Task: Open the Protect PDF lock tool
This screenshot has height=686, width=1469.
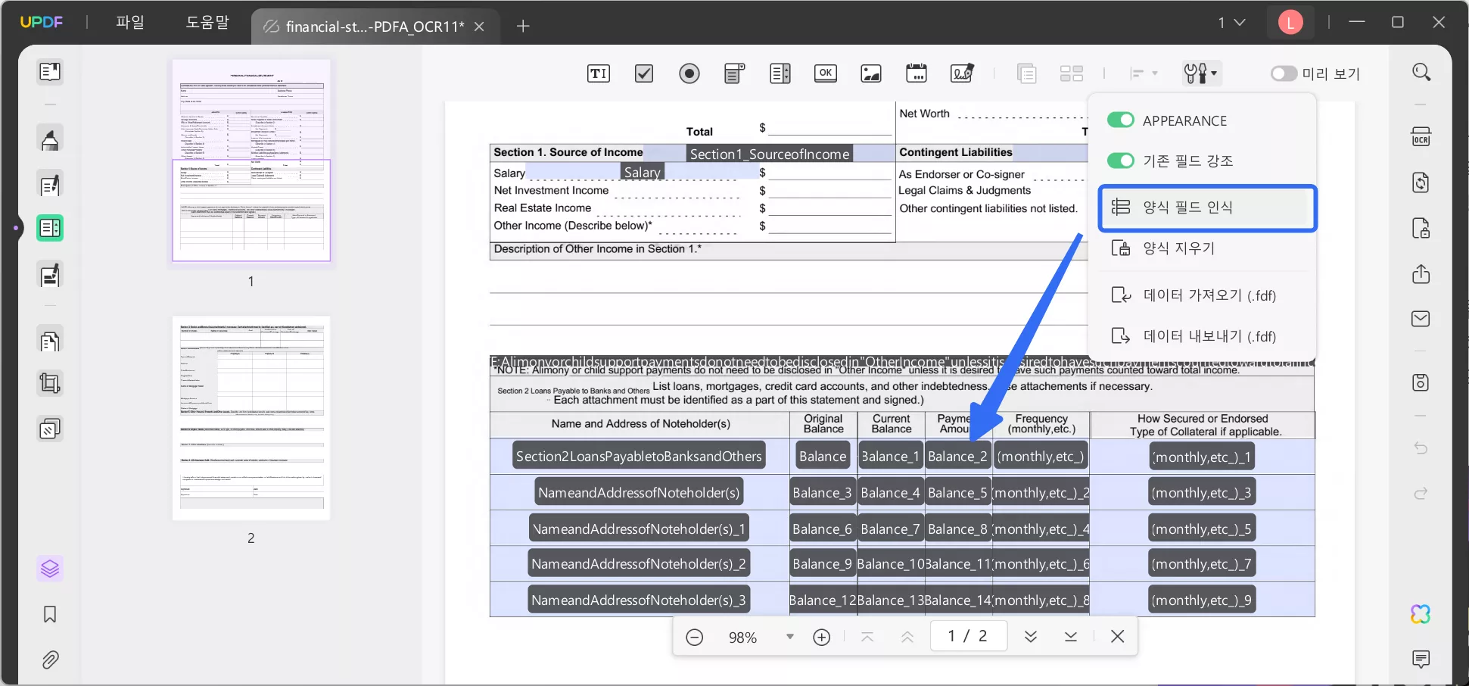Action: tap(1421, 228)
